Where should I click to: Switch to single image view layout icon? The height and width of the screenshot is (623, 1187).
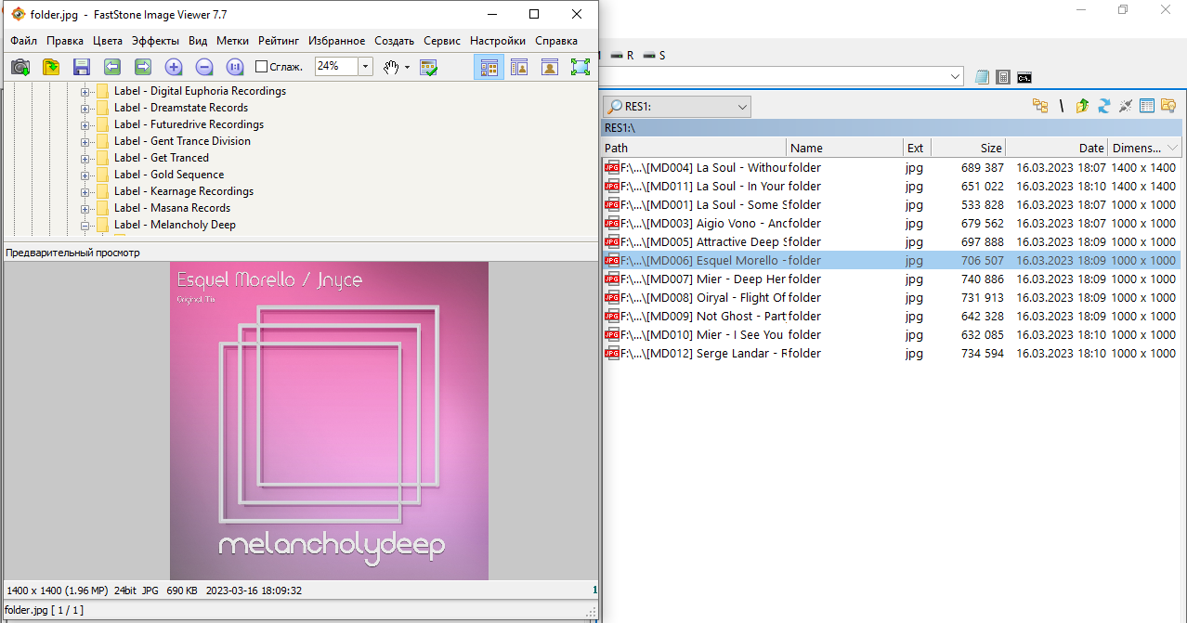coord(550,67)
